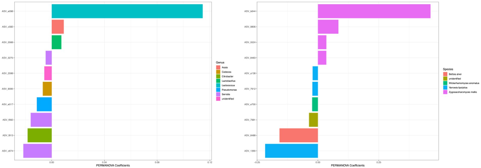Select the 0.04 tick on Genus chart axis
481x168 pixels.
[104, 162]
